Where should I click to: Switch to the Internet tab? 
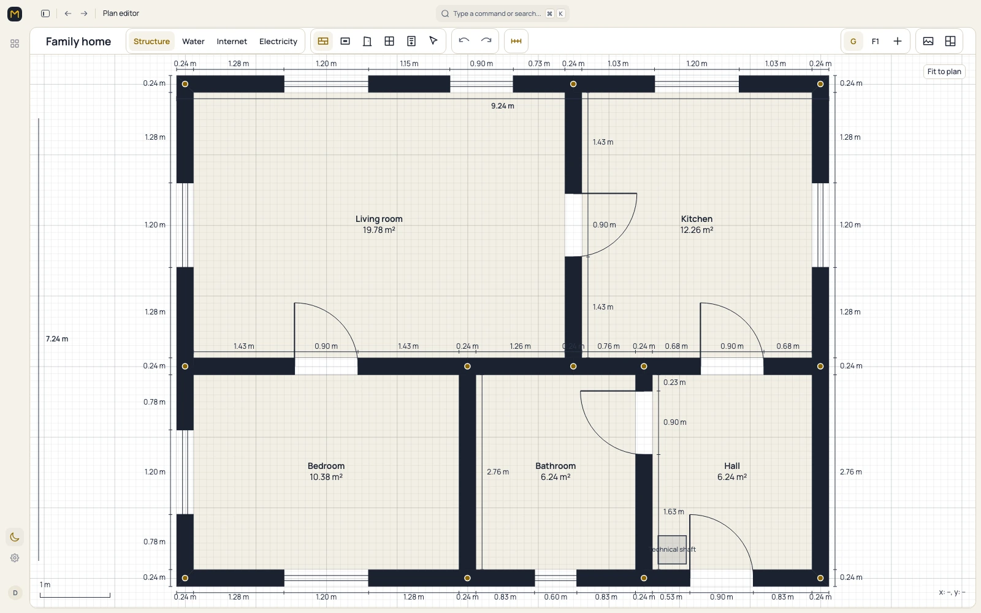click(232, 41)
